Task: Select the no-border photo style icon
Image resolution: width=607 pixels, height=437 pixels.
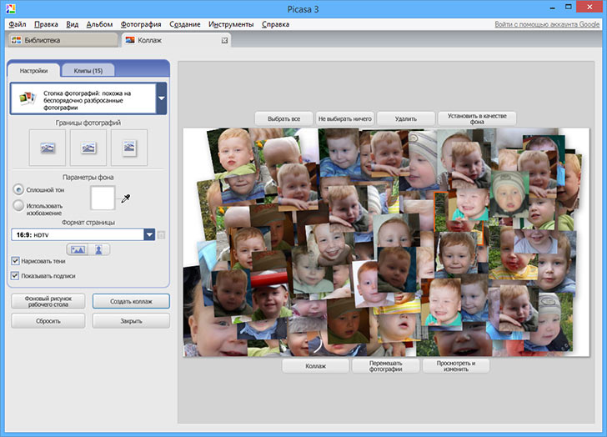Action: tap(48, 148)
